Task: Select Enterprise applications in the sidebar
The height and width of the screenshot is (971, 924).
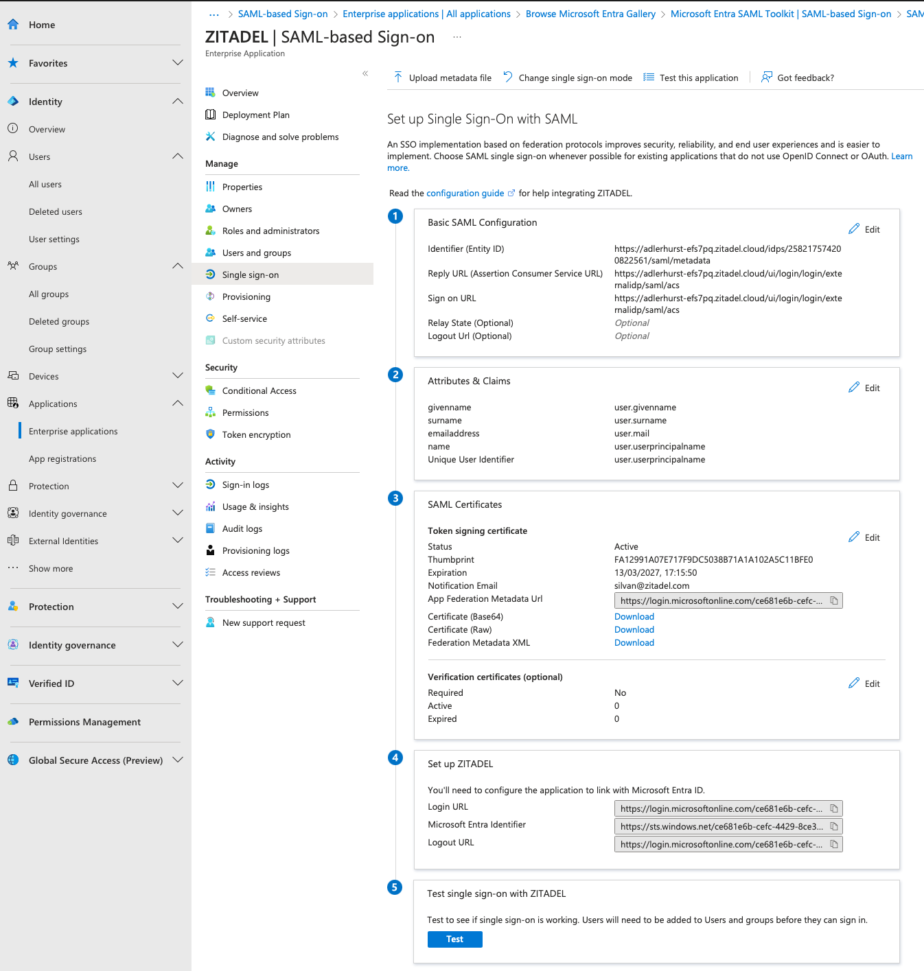Action: 73,431
